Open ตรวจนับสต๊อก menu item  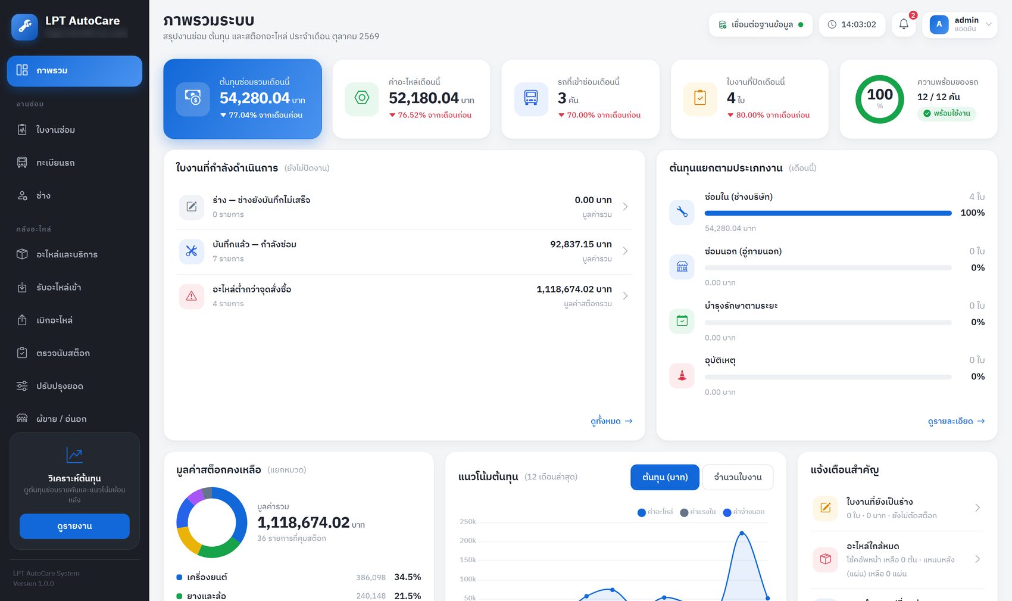coord(74,353)
